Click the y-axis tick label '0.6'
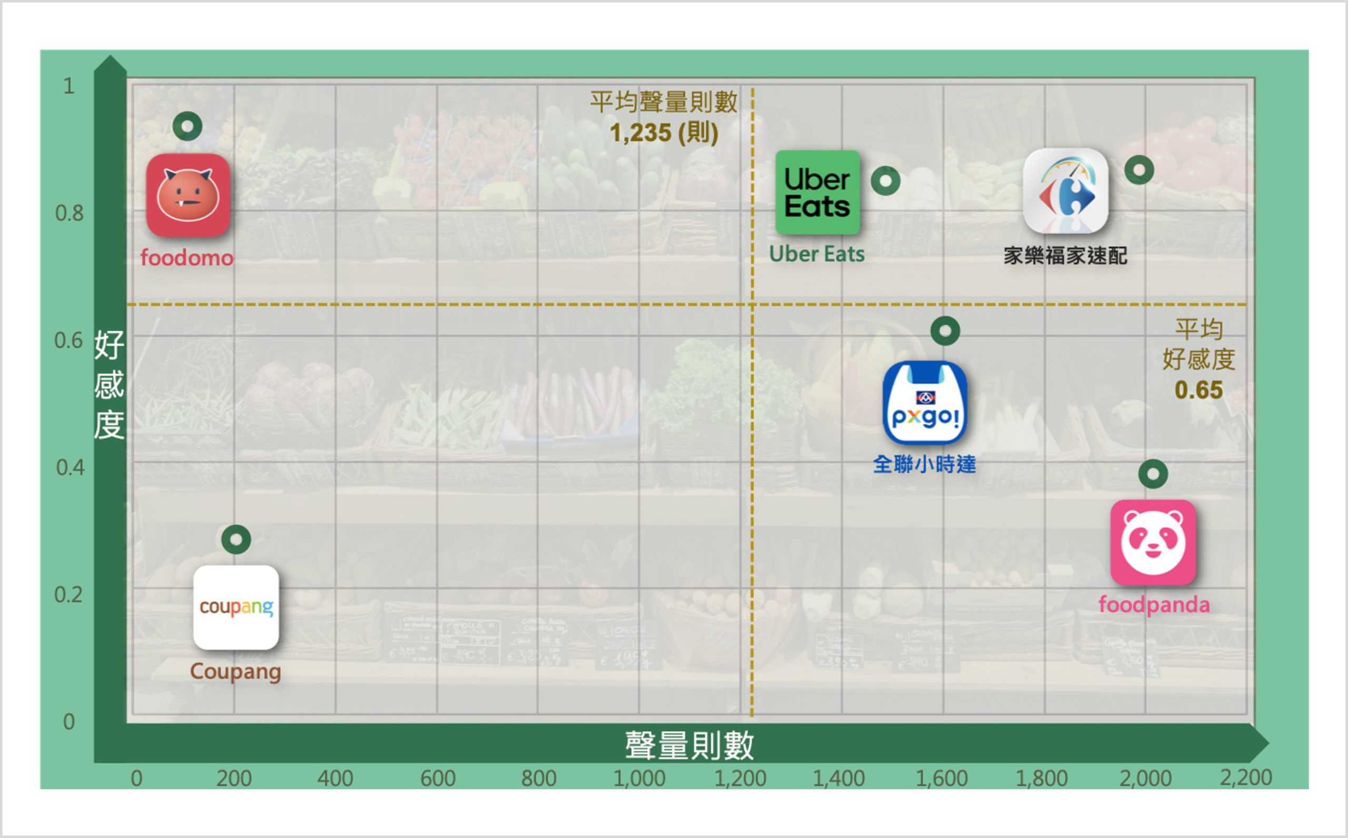The image size is (1348, 838). click(69, 340)
